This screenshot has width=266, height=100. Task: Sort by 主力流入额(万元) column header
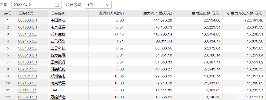pos(158,13)
